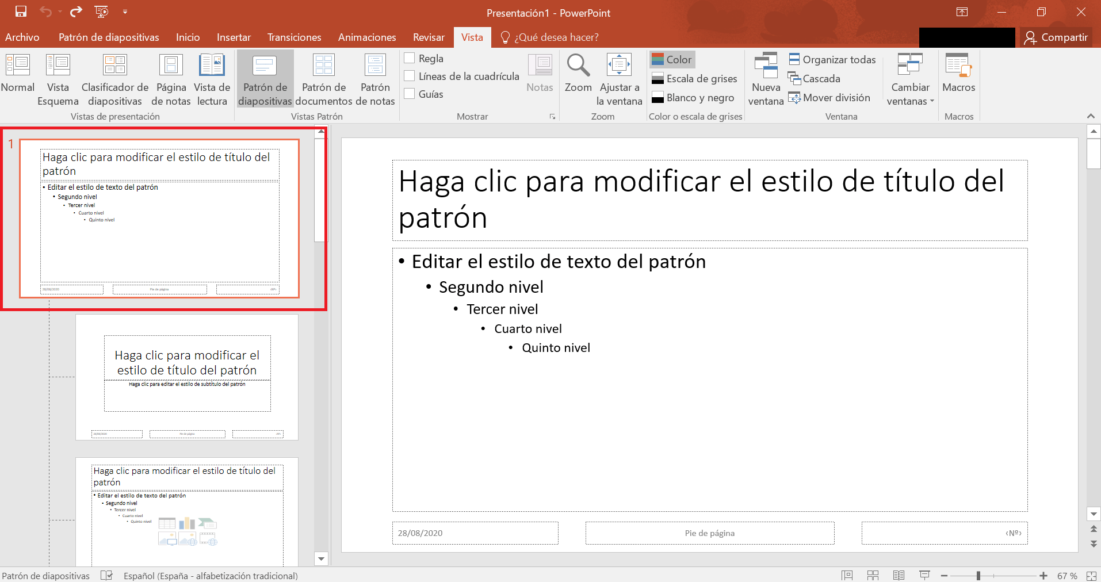This screenshot has width=1101, height=582.
Task: Click Mover división
Action: click(x=829, y=97)
